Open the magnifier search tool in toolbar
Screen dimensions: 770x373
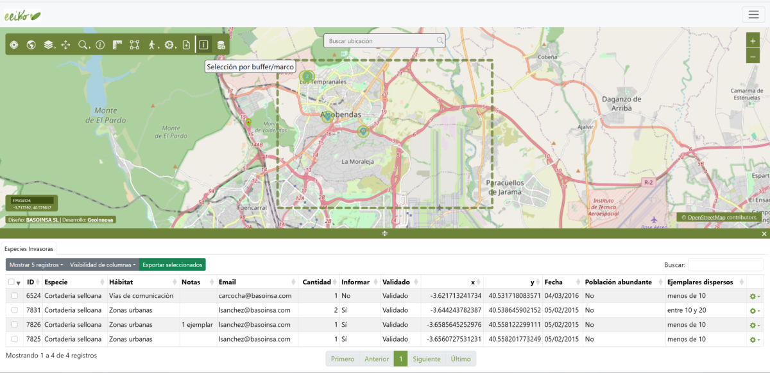pos(83,45)
